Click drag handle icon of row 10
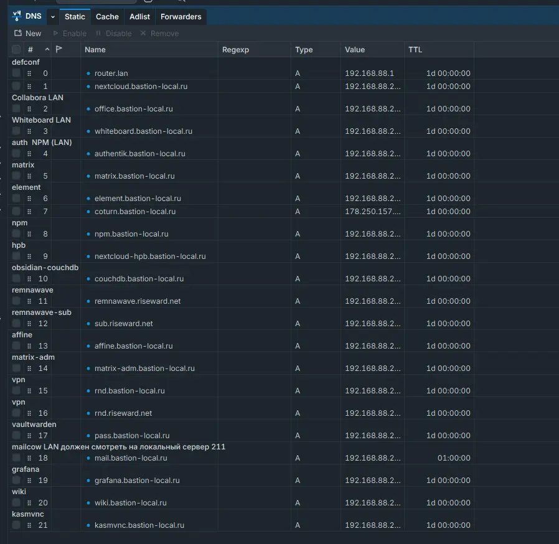559x544 pixels. coord(29,279)
